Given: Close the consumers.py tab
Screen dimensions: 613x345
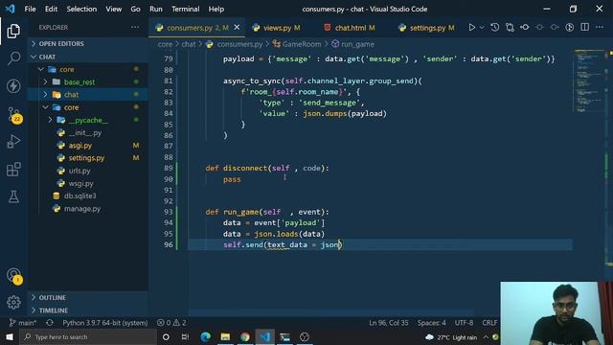Looking at the screenshot, I should pos(237,28).
